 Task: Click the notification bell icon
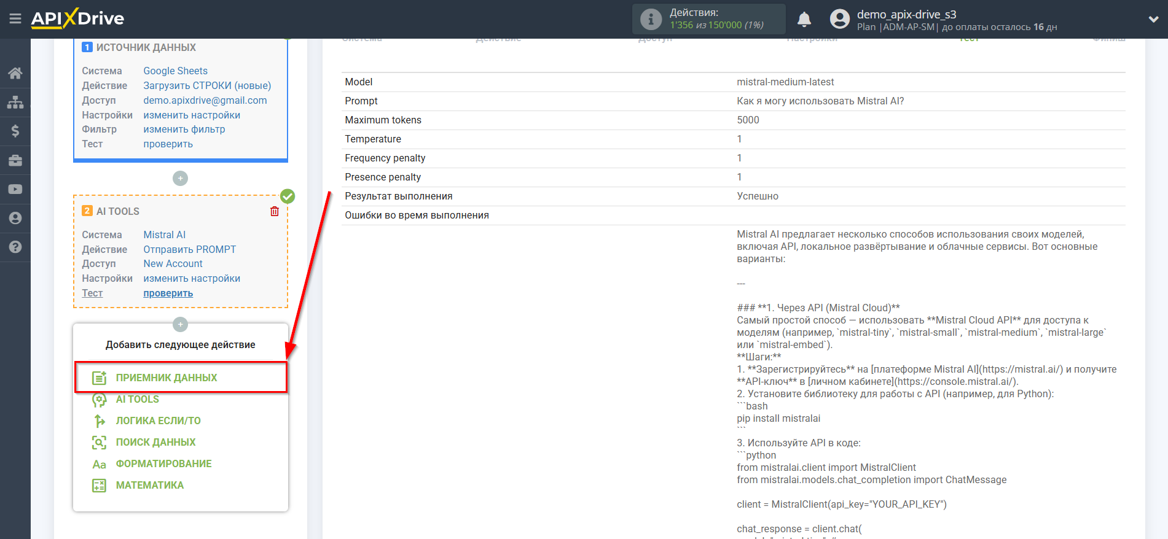click(804, 20)
